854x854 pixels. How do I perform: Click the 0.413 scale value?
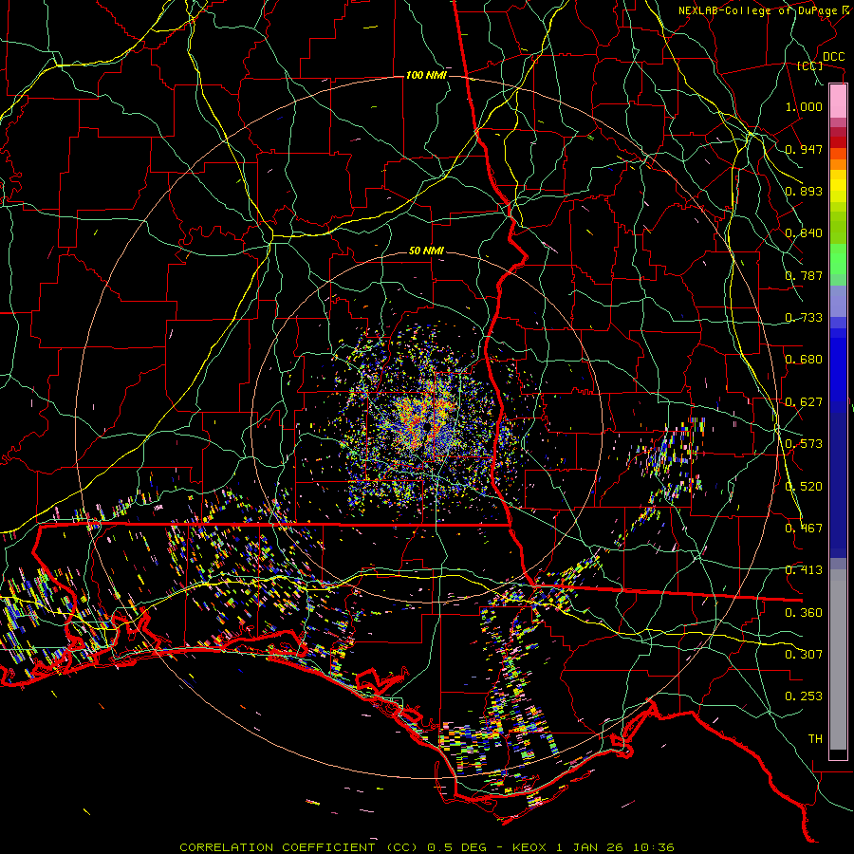click(x=804, y=570)
